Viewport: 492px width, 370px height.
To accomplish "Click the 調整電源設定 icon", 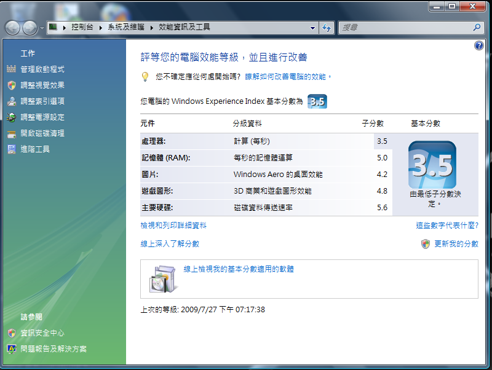I will [12, 117].
